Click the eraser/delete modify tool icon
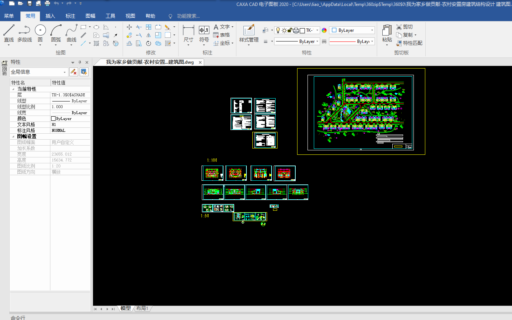The width and height of the screenshot is (512, 320). coord(167,27)
